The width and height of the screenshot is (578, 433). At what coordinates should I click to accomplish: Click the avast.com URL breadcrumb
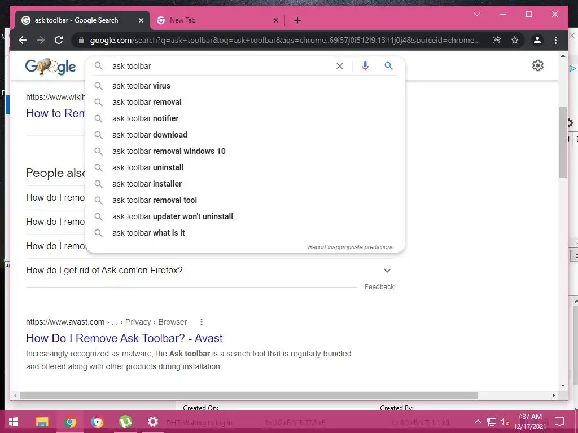tap(107, 322)
